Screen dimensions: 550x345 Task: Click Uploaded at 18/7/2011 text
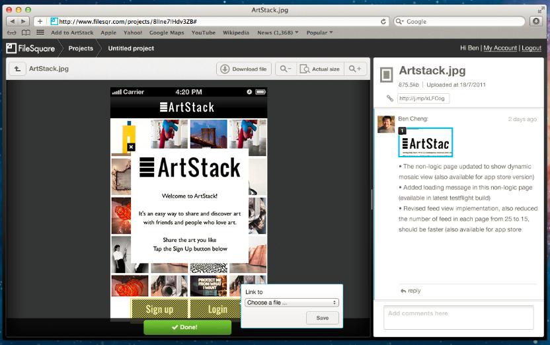point(456,85)
